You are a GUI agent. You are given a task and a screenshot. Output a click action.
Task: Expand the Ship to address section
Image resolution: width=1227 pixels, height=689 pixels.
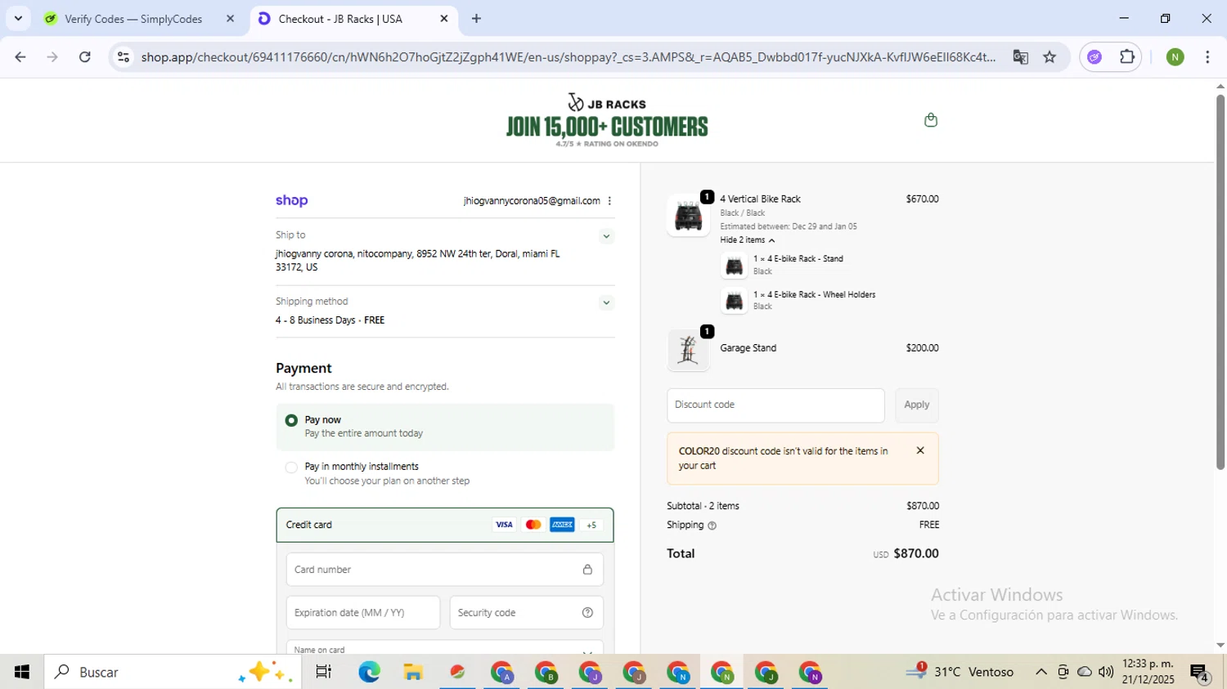[x=606, y=236]
